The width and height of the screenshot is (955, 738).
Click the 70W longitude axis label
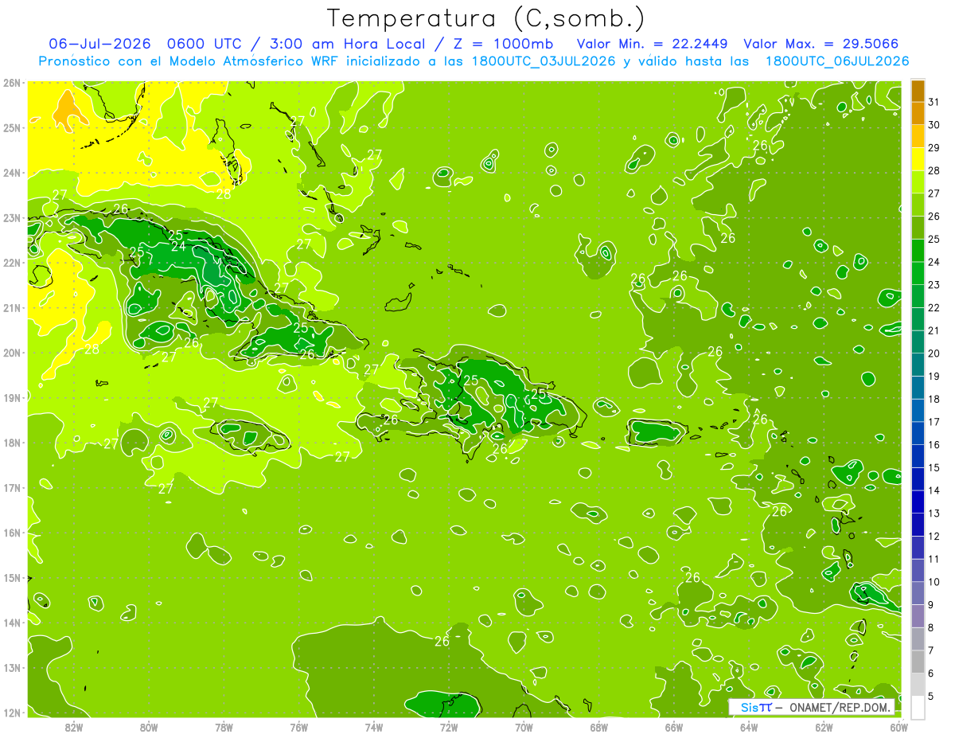[524, 727]
